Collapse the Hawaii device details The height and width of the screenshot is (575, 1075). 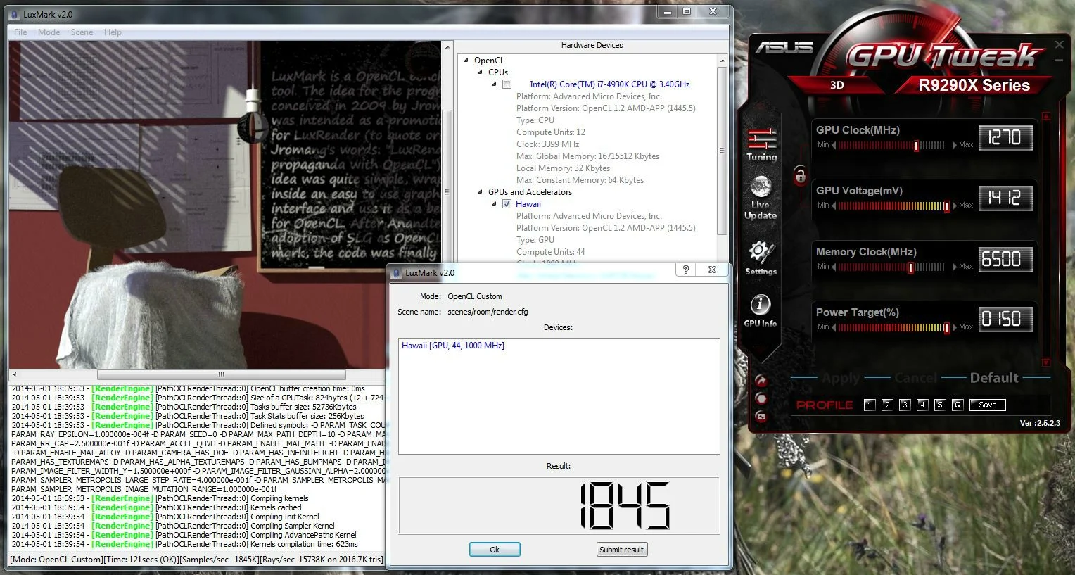point(494,204)
